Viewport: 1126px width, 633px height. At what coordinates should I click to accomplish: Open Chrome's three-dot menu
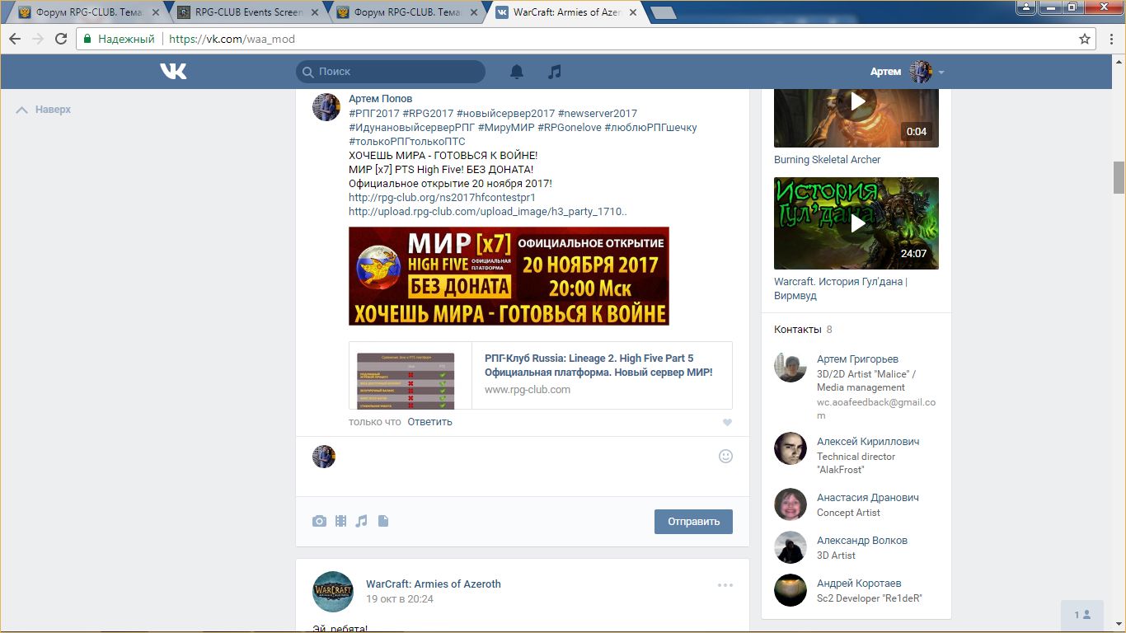1110,39
